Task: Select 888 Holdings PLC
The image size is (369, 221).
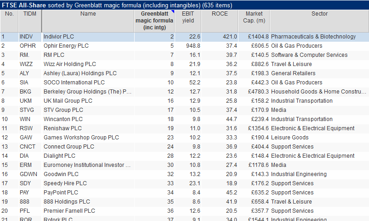Action: click(x=67, y=201)
